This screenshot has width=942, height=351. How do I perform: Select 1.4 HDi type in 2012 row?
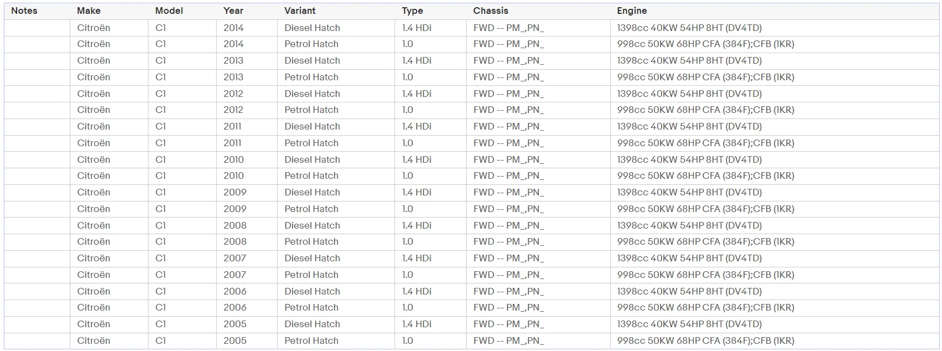pyautogui.click(x=417, y=94)
